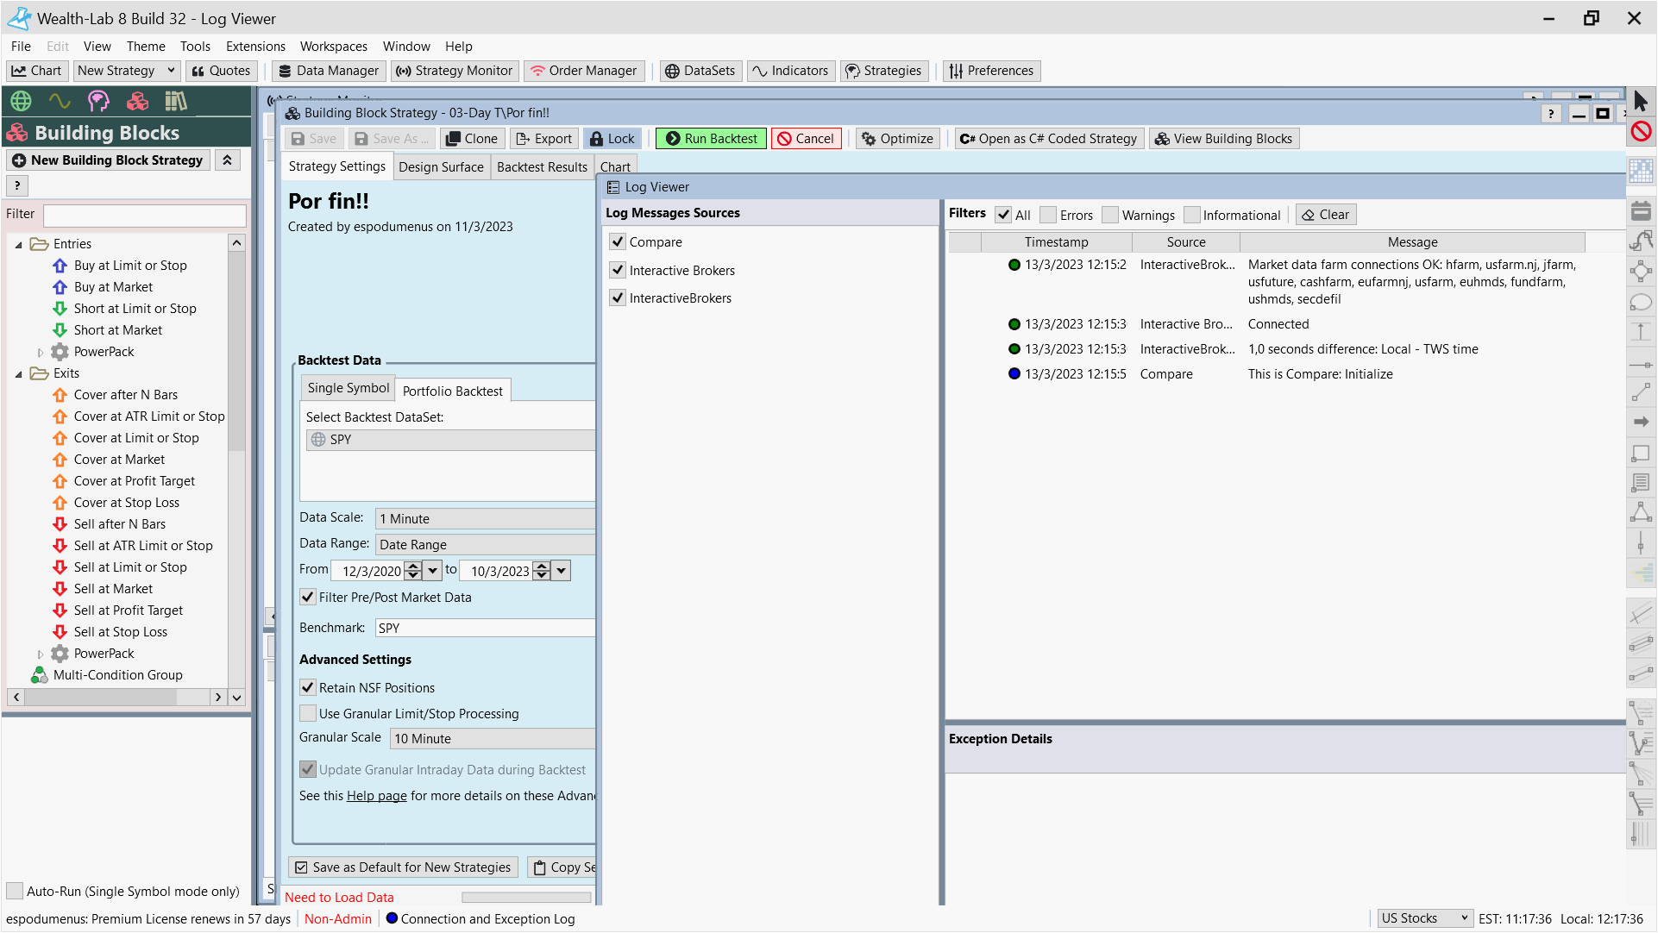Open the Data Manager tool

(329, 71)
